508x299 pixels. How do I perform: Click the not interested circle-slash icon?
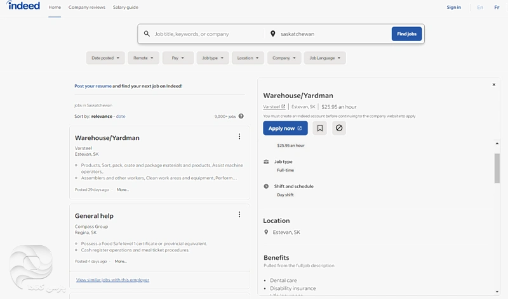point(339,128)
